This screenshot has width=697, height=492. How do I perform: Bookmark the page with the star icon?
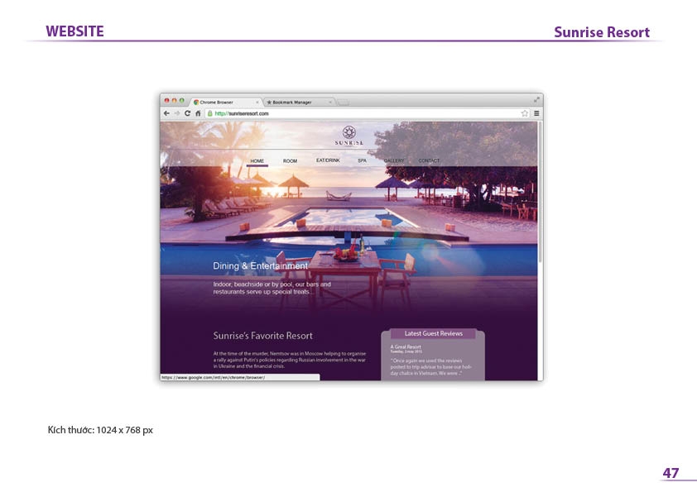coord(525,113)
